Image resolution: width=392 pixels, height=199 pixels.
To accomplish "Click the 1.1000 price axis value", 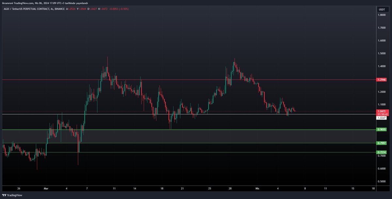I will (x=382, y=105).
